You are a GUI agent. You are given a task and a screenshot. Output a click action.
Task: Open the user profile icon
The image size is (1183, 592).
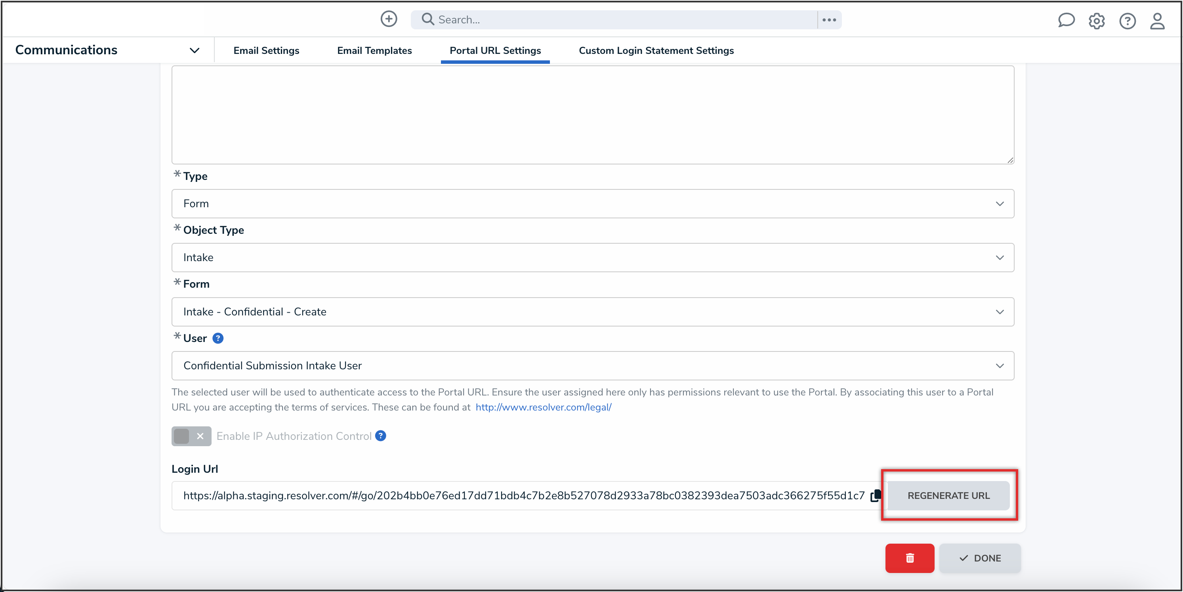[x=1158, y=21]
